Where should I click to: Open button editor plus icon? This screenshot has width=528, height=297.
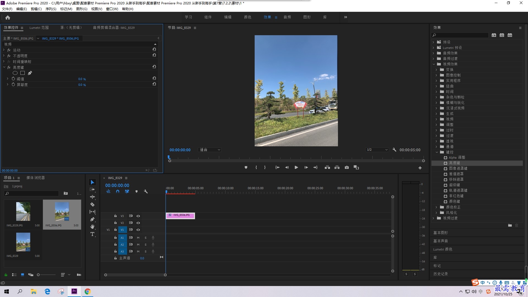coord(420,168)
